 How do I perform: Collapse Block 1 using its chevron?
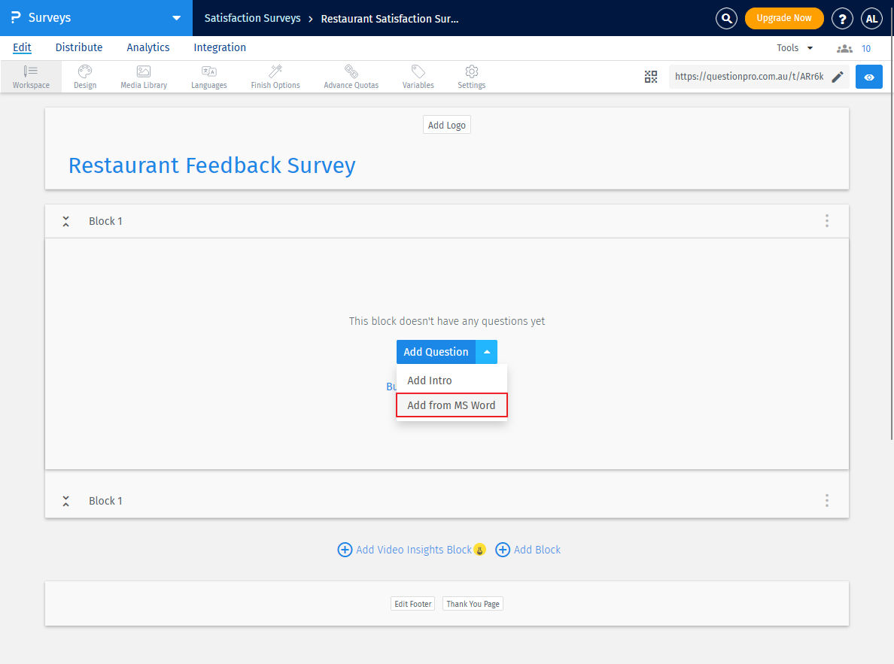(65, 220)
